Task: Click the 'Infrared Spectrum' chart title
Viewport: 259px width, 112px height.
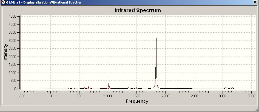Action: pyautogui.click(x=138, y=11)
